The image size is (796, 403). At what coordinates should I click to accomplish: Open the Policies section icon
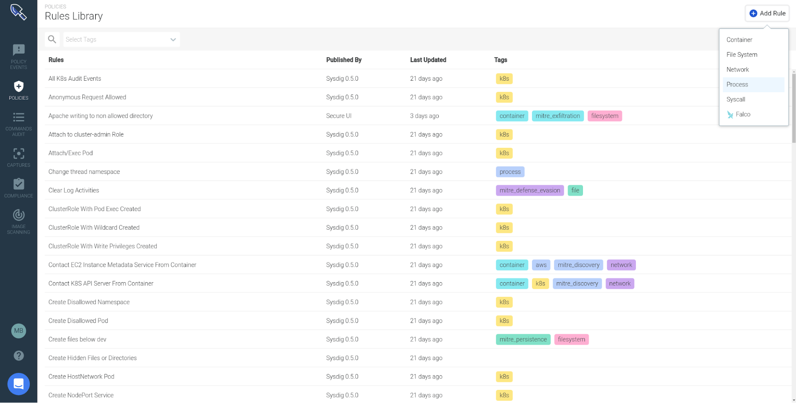[18, 86]
